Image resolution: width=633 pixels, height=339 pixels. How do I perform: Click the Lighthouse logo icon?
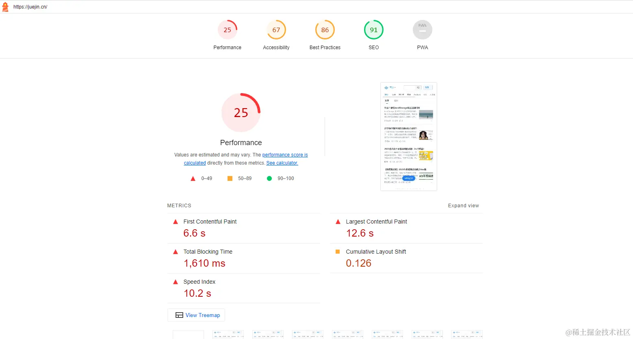tap(5, 7)
